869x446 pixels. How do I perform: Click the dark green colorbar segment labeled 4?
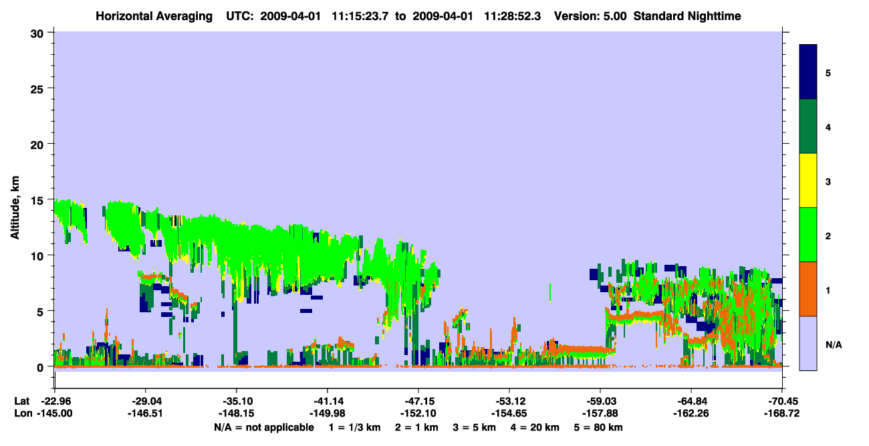pos(808,126)
